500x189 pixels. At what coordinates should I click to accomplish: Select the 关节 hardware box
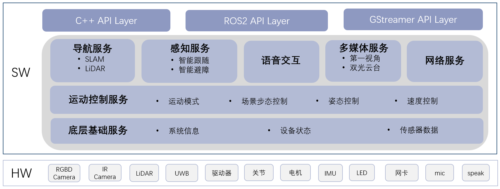click(x=259, y=172)
